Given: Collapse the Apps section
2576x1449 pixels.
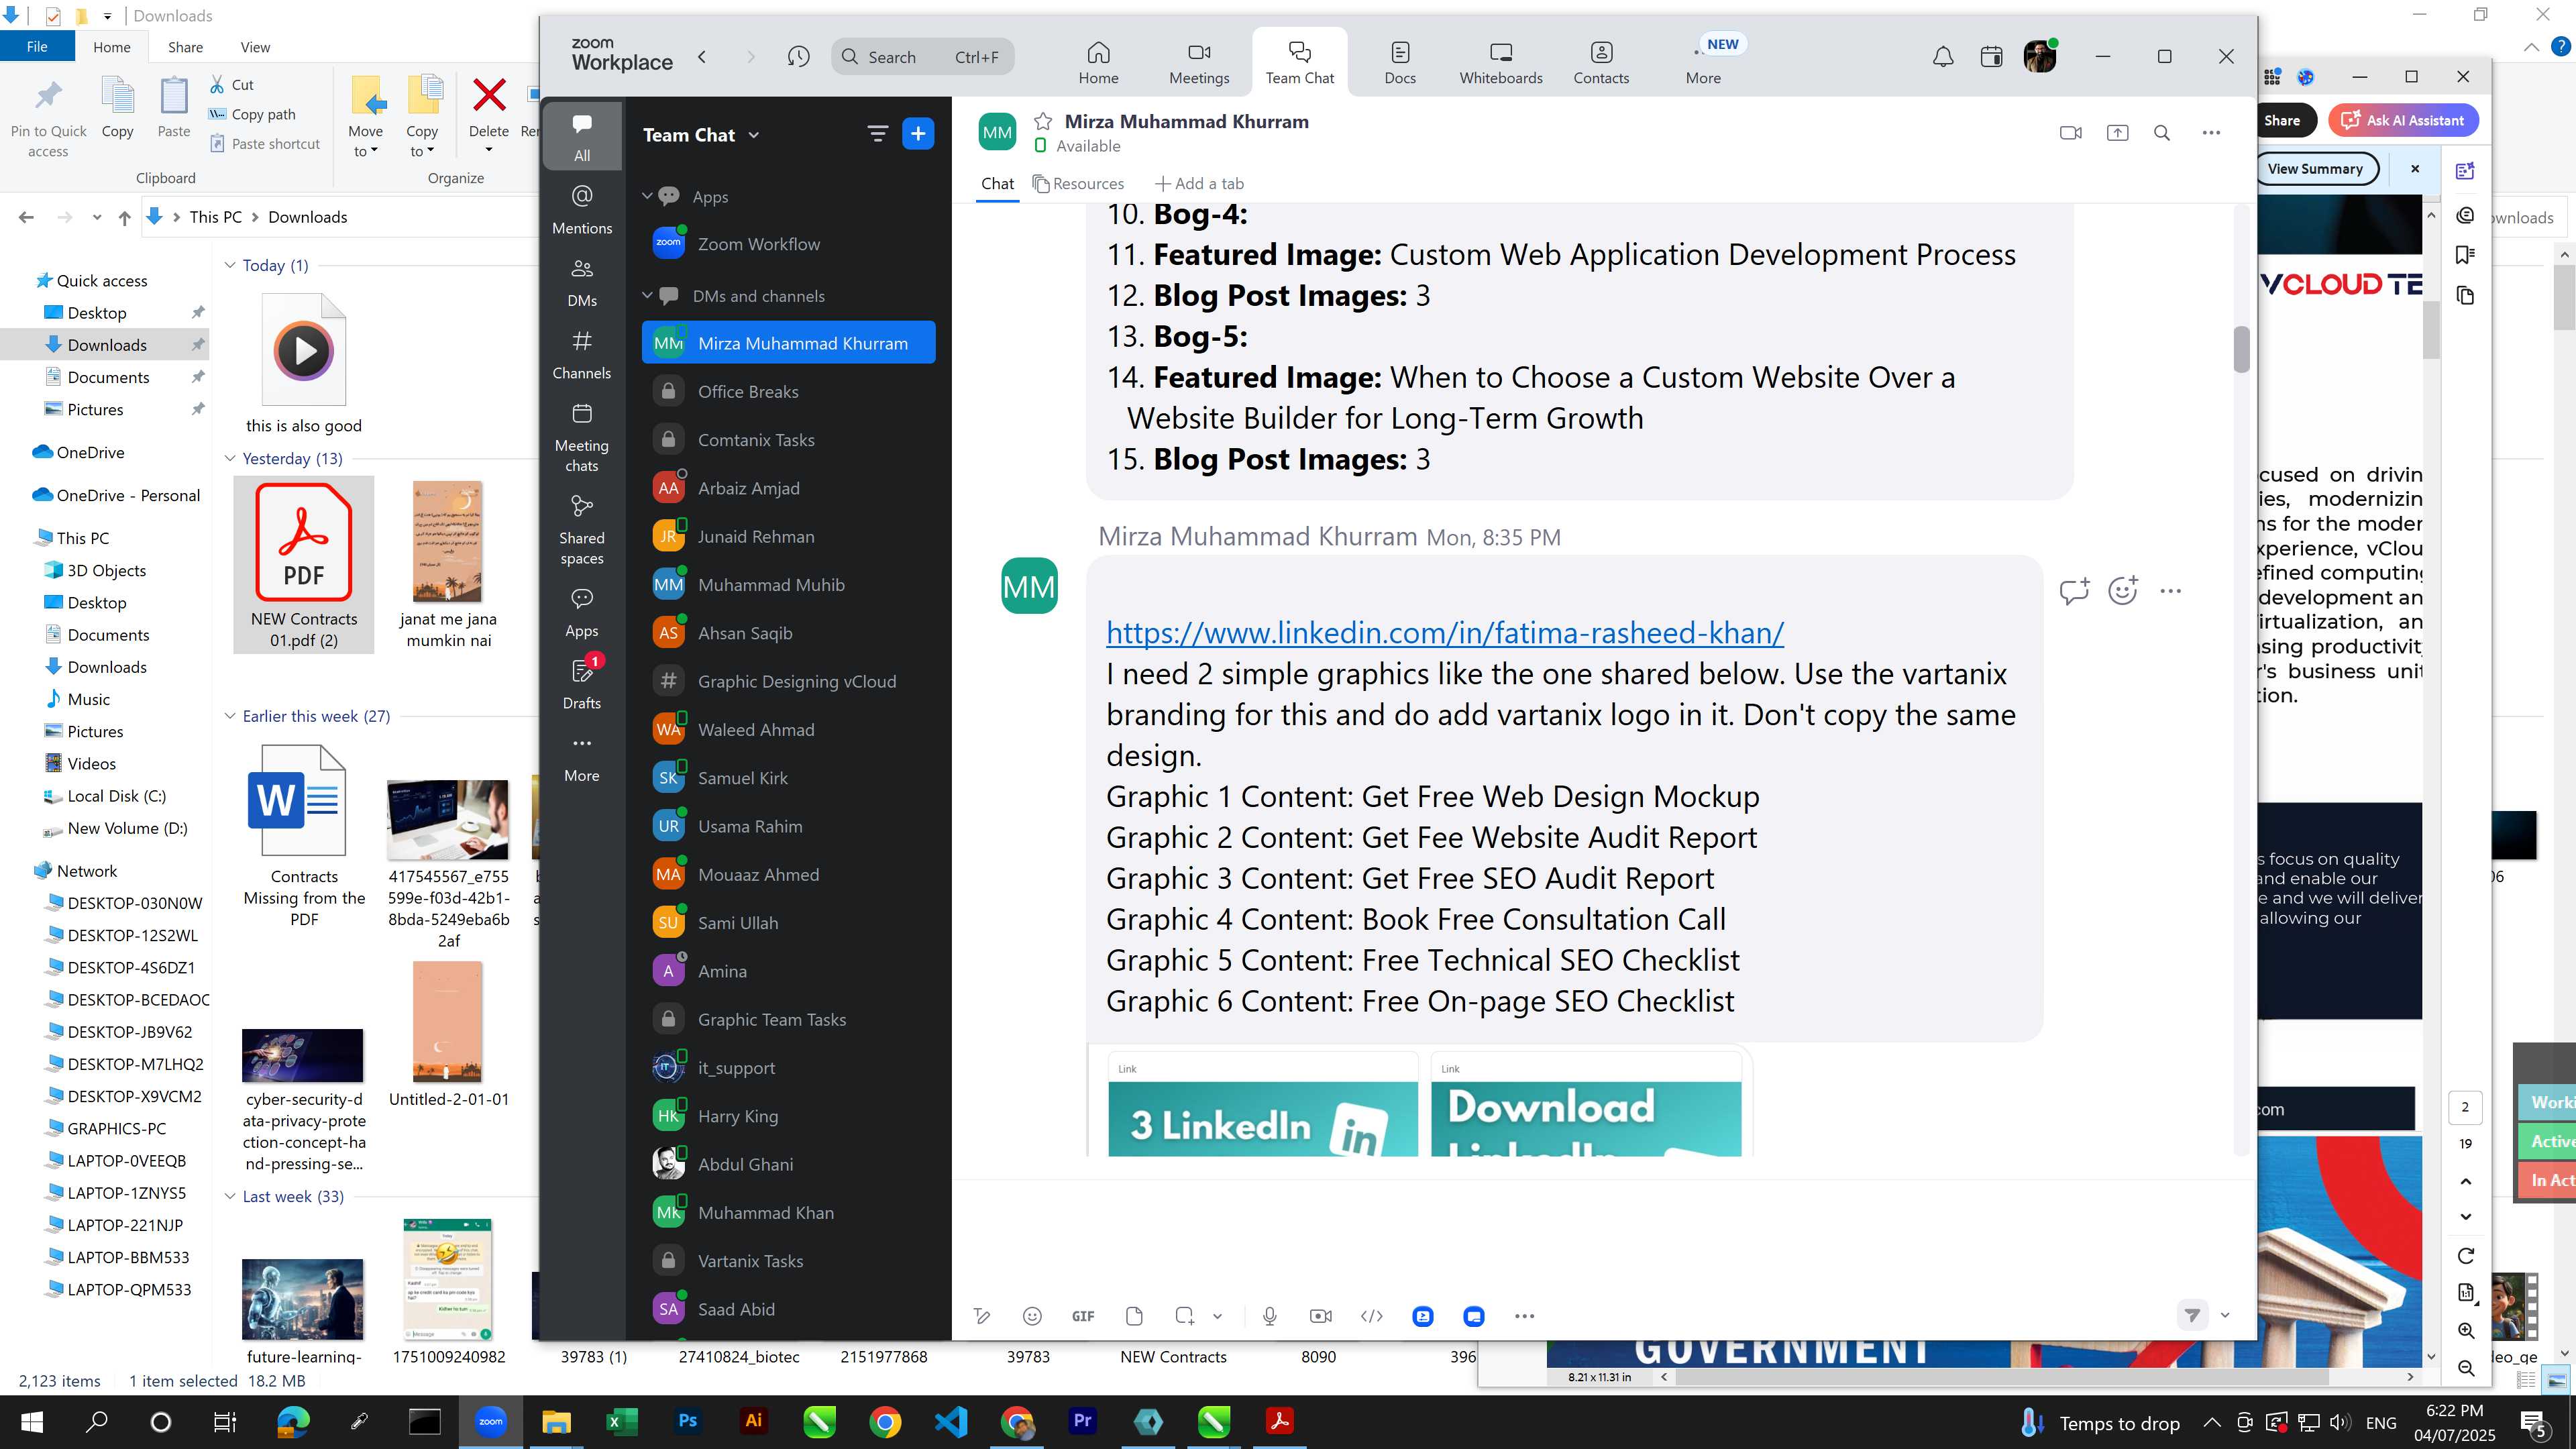Looking at the screenshot, I should tap(647, 196).
